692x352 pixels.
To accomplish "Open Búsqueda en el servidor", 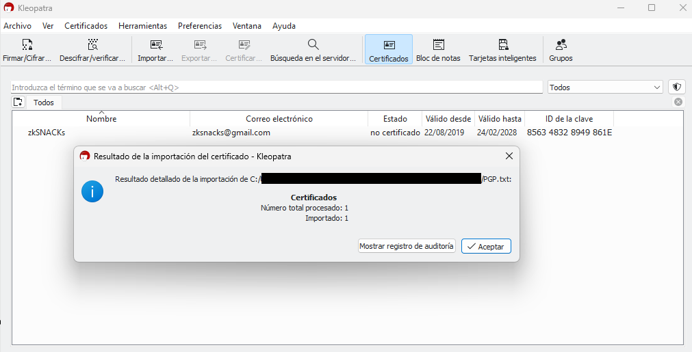I will pos(313,49).
